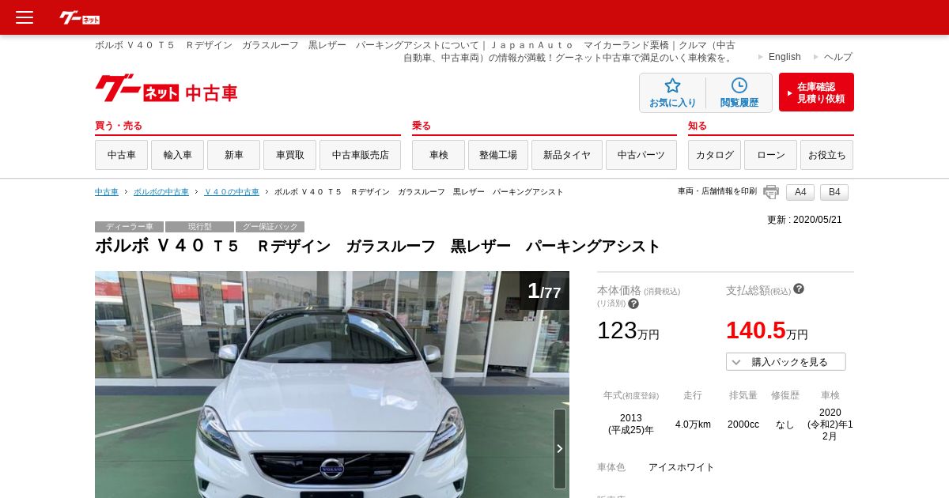Go to next car photo arrow
This screenshot has height=498, width=949.
(x=560, y=449)
